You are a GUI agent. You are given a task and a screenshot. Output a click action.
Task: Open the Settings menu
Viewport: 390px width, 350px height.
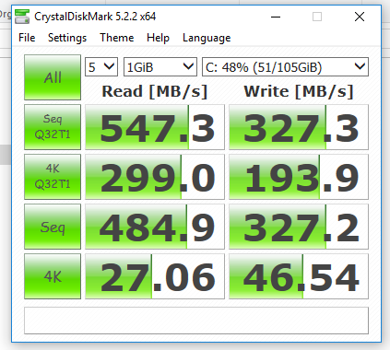point(67,38)
